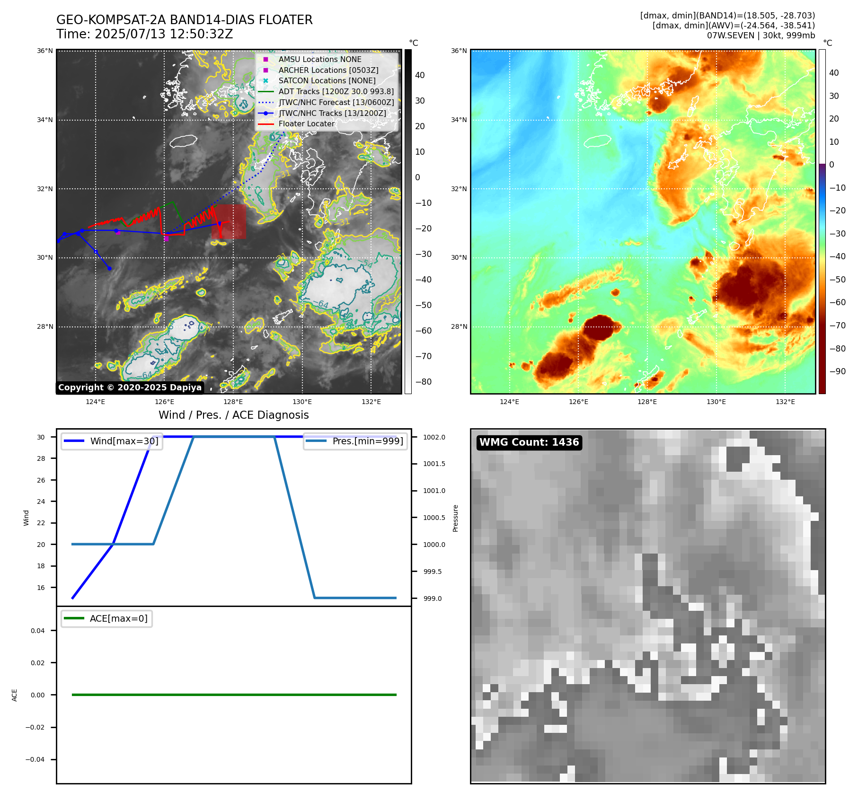The image size is (858, 801).
Task: Click the dotted blue sample beside JTWC/NHC Forecast
Action: tap(266, 103)
